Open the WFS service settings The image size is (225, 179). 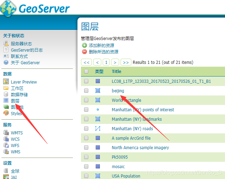point(15,146)
